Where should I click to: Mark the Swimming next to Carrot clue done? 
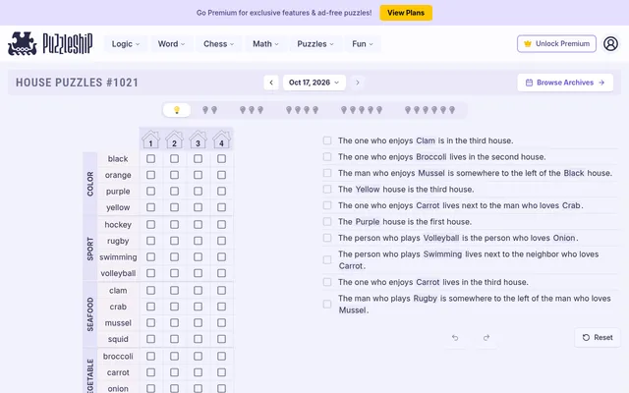pos(327,259)
